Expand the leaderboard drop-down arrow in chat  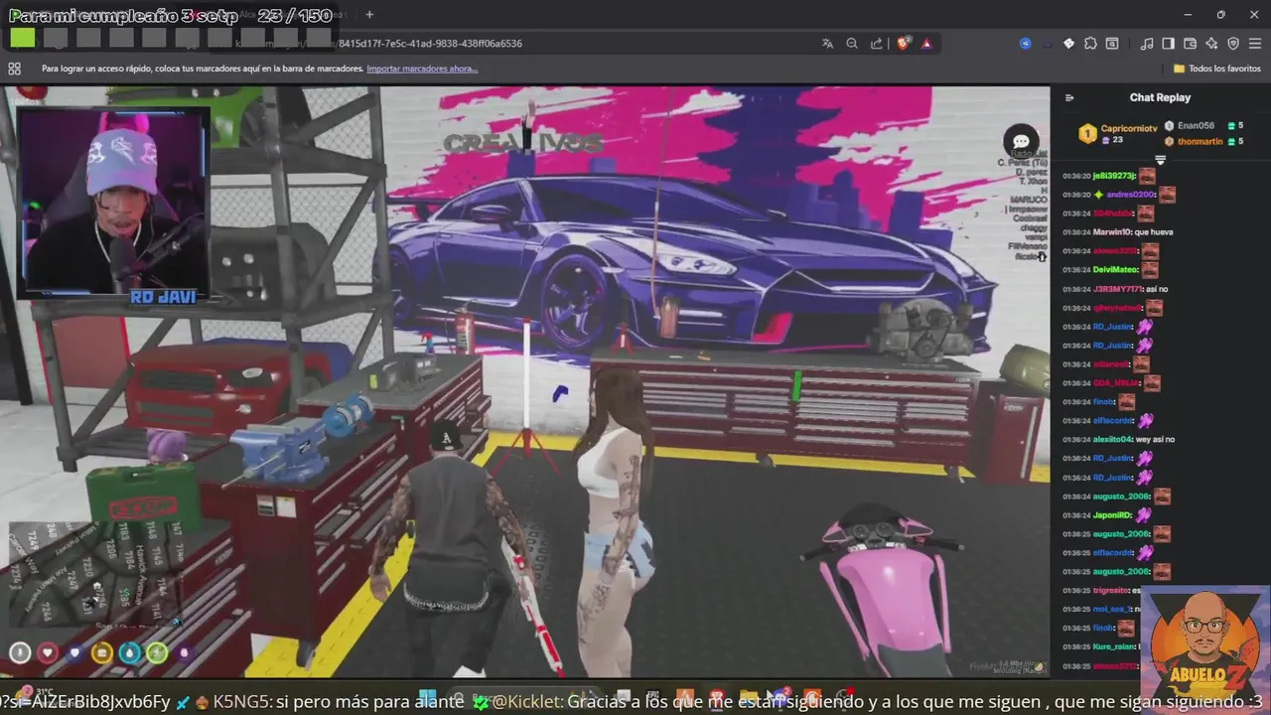click(1160, 160)
